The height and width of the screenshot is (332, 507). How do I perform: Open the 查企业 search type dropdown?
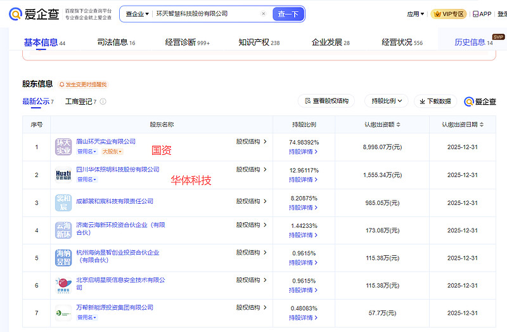pyautogui.click(x=137, y=13)
